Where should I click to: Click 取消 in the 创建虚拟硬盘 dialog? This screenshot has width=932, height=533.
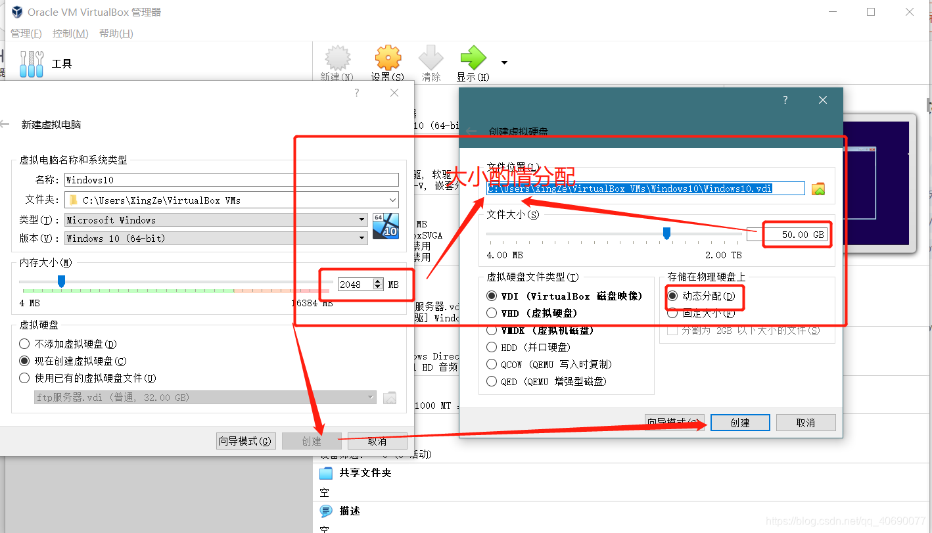806,423
